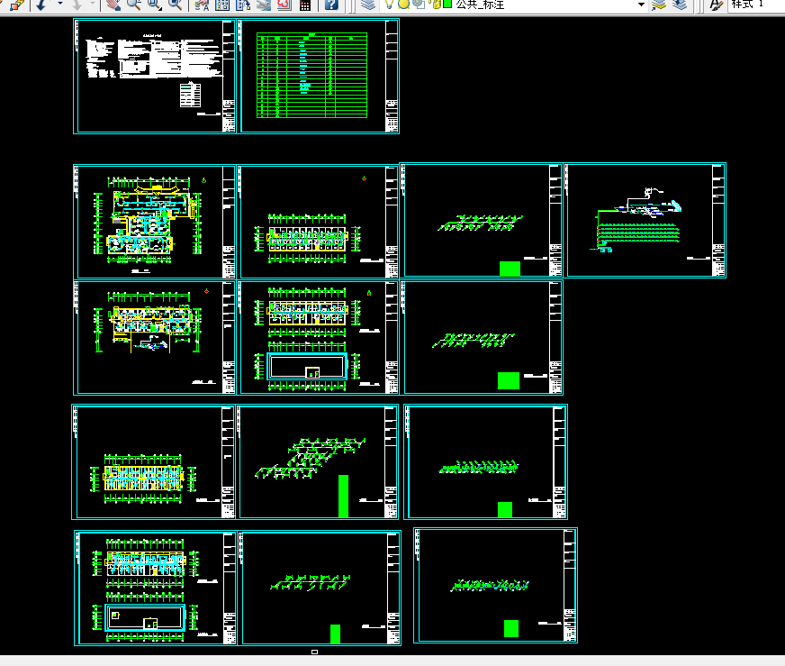Open the Sheet Set Manager icon
This screenshot has height=666, width=785.
point(264,5)
